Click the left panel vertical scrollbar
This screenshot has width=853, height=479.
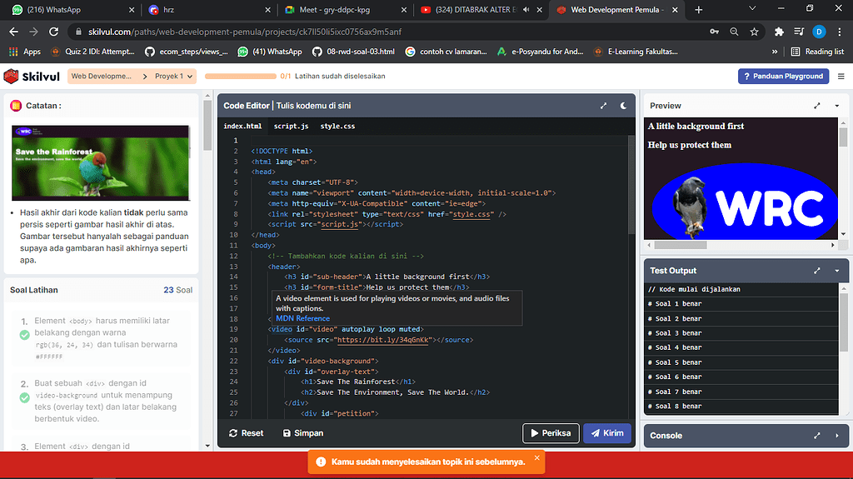click(207, 125)
